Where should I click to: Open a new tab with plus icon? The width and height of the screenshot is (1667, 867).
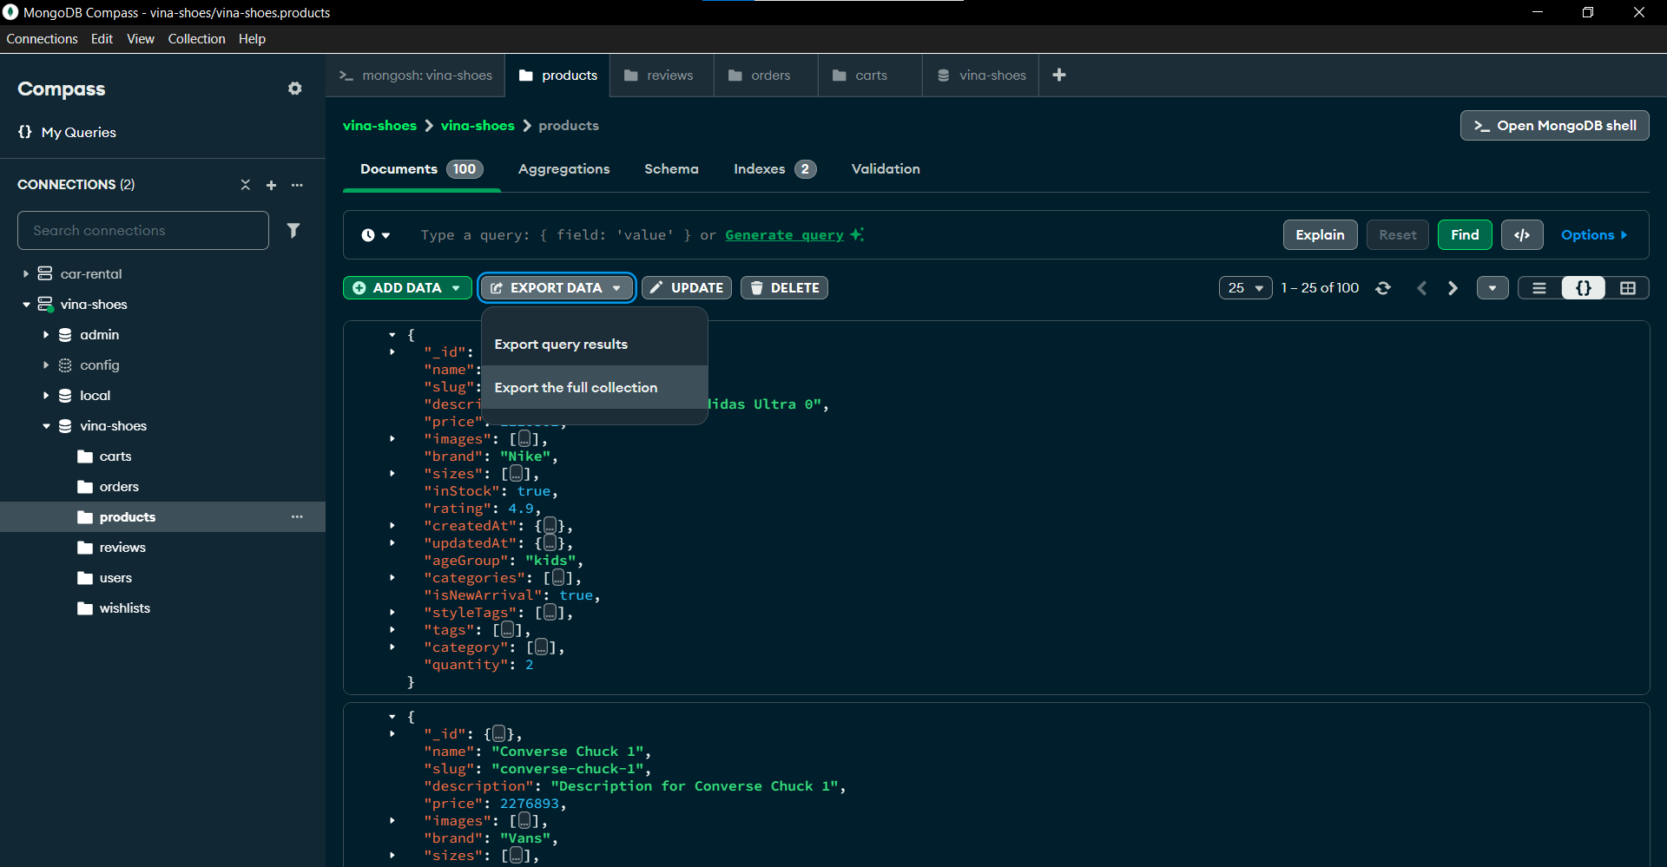(1059, 76)
